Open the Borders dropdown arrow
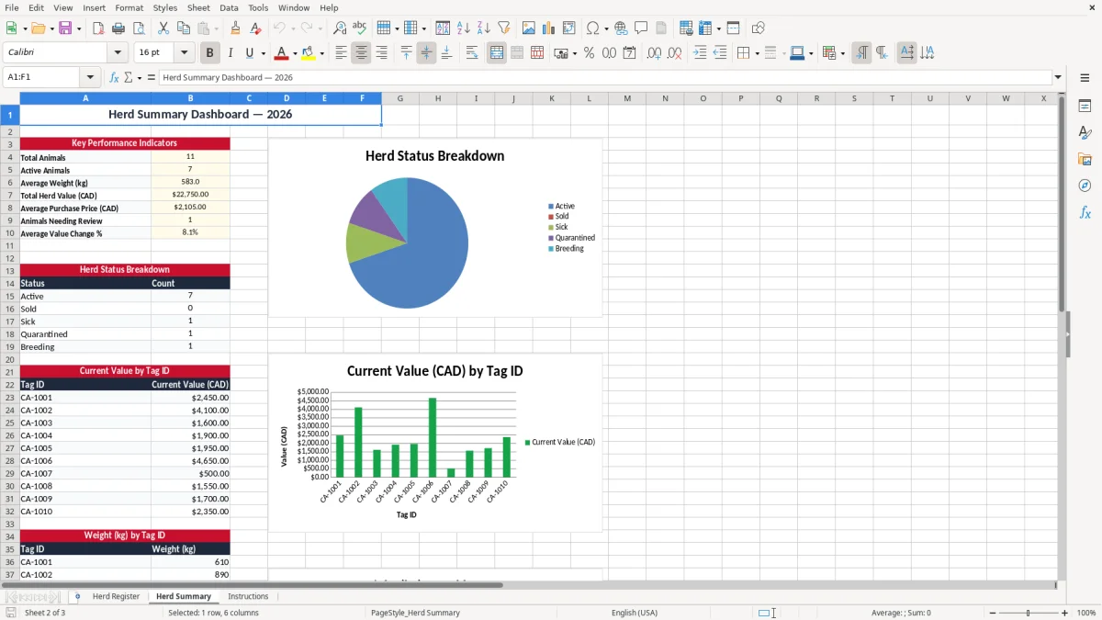Image resolution: width=1102 pixels, height=620 pixels. 756,53
